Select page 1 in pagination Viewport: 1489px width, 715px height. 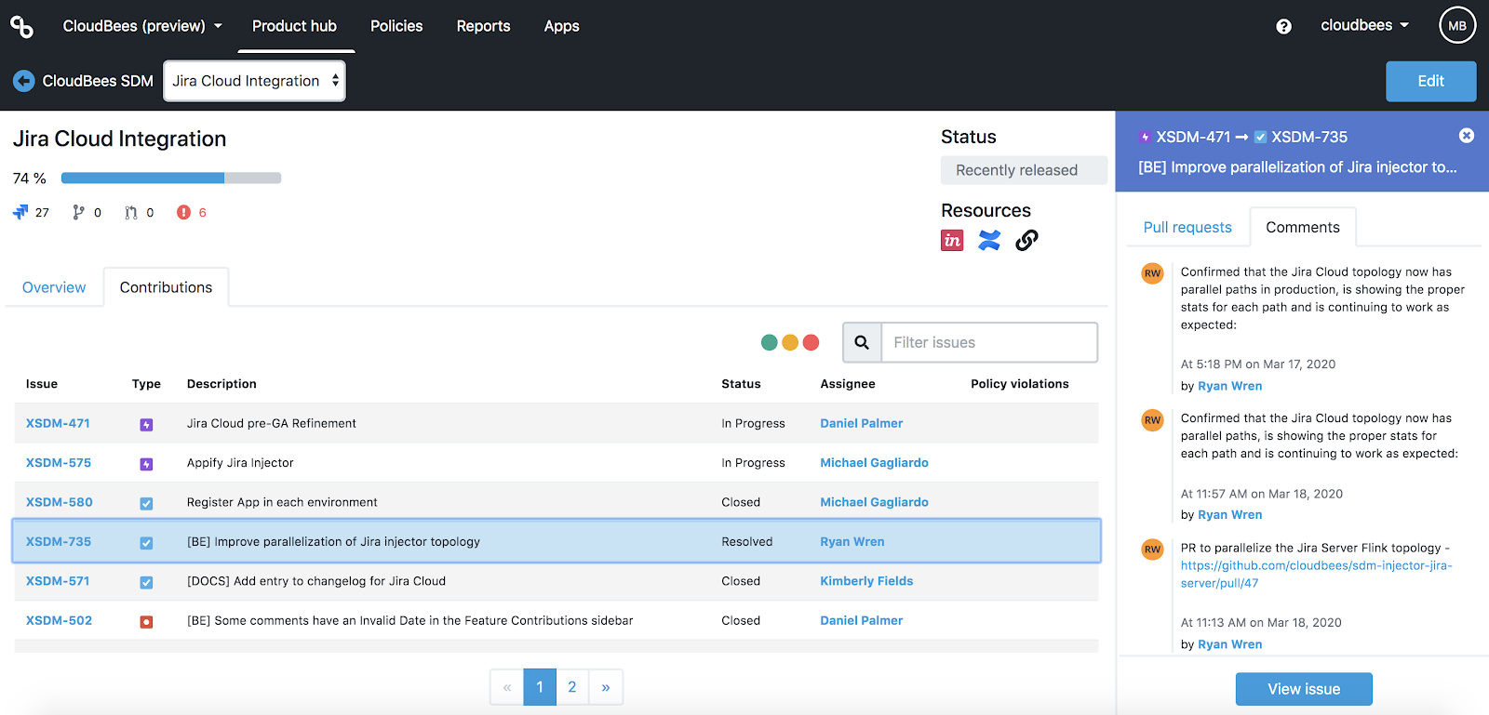click(x=540, y=687)
